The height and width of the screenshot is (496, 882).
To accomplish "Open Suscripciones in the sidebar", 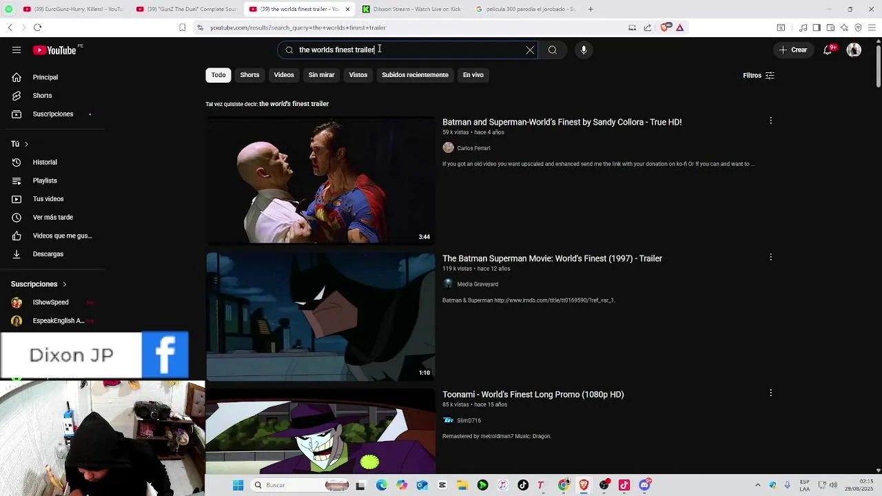I will pos(52,114).
